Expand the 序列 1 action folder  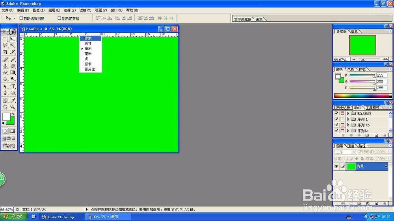(x=348, y=119)
